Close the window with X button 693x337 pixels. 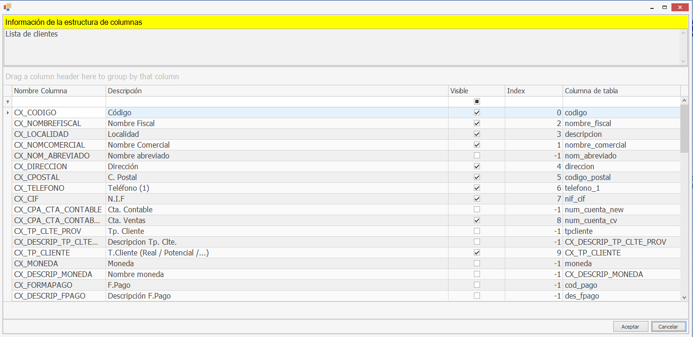[680, 7]
